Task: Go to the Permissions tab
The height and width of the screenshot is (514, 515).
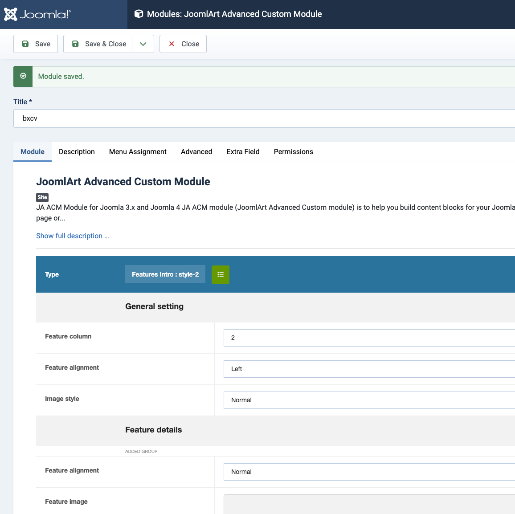Action: pos(293,151)
